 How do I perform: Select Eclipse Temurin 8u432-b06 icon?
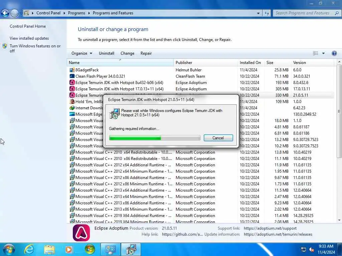point(72,83)
